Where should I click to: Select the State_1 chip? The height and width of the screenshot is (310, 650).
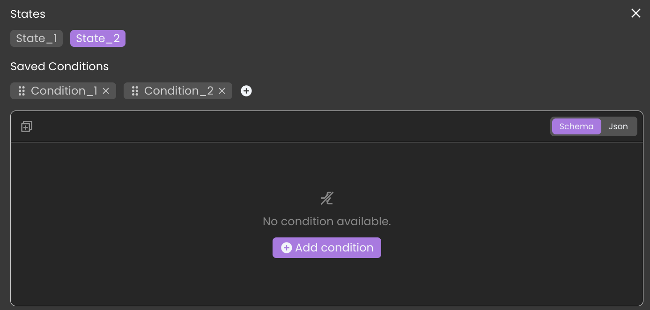pyautogui.click(x=37, y=38)
